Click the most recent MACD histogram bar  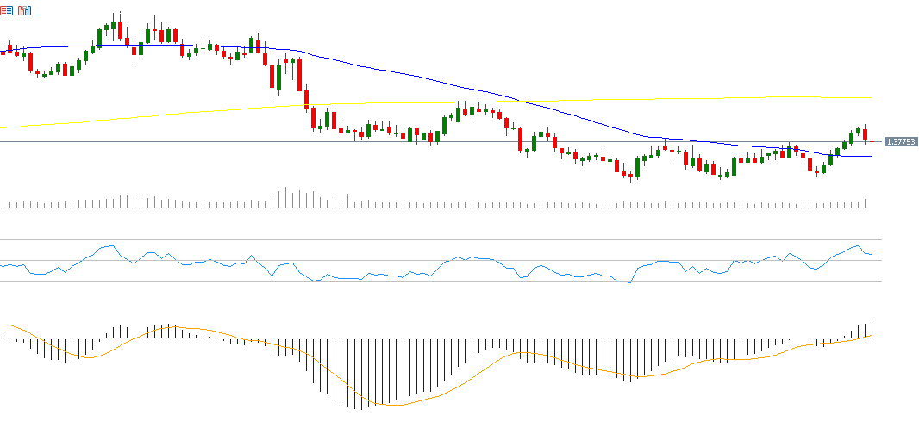coord(872,330)
